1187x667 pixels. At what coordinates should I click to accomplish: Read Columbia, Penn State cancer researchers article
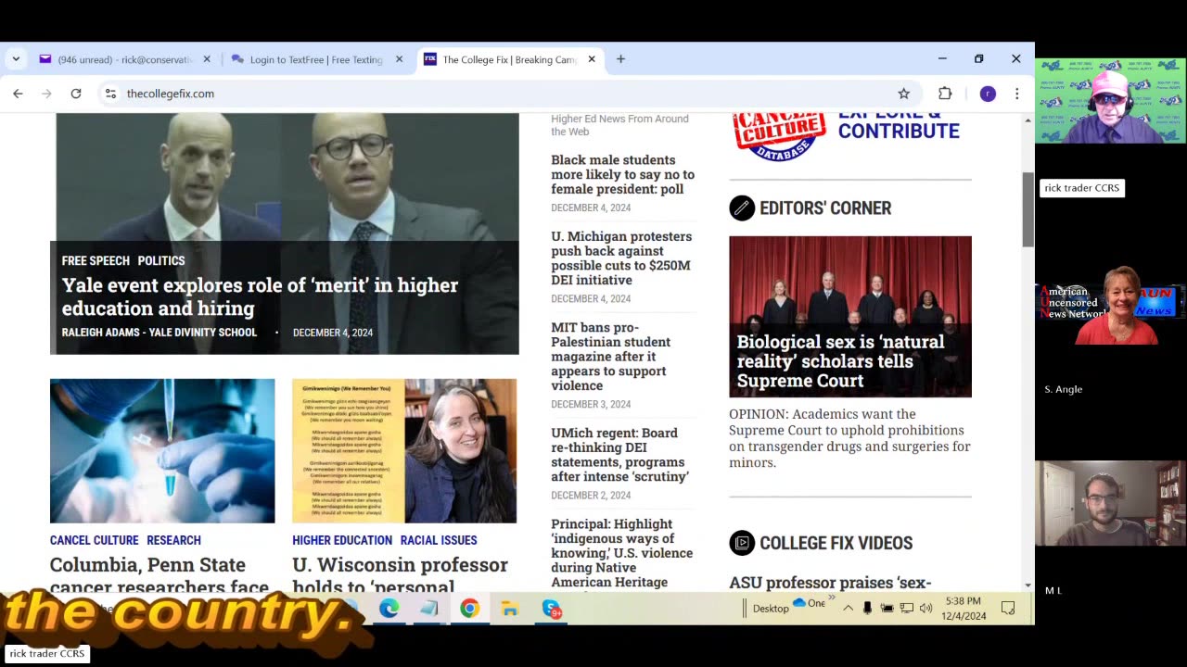(160, 573)
